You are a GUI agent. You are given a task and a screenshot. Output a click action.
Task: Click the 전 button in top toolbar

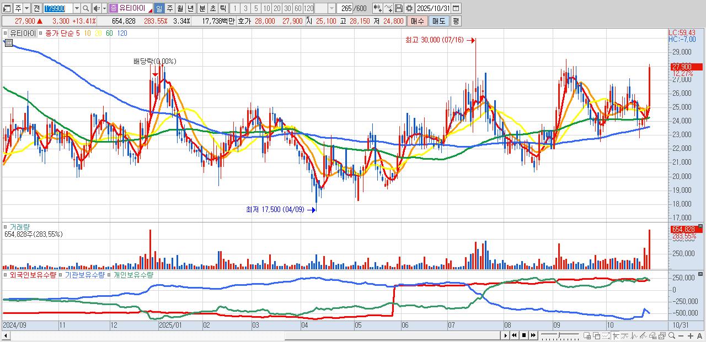pos(36,8)
